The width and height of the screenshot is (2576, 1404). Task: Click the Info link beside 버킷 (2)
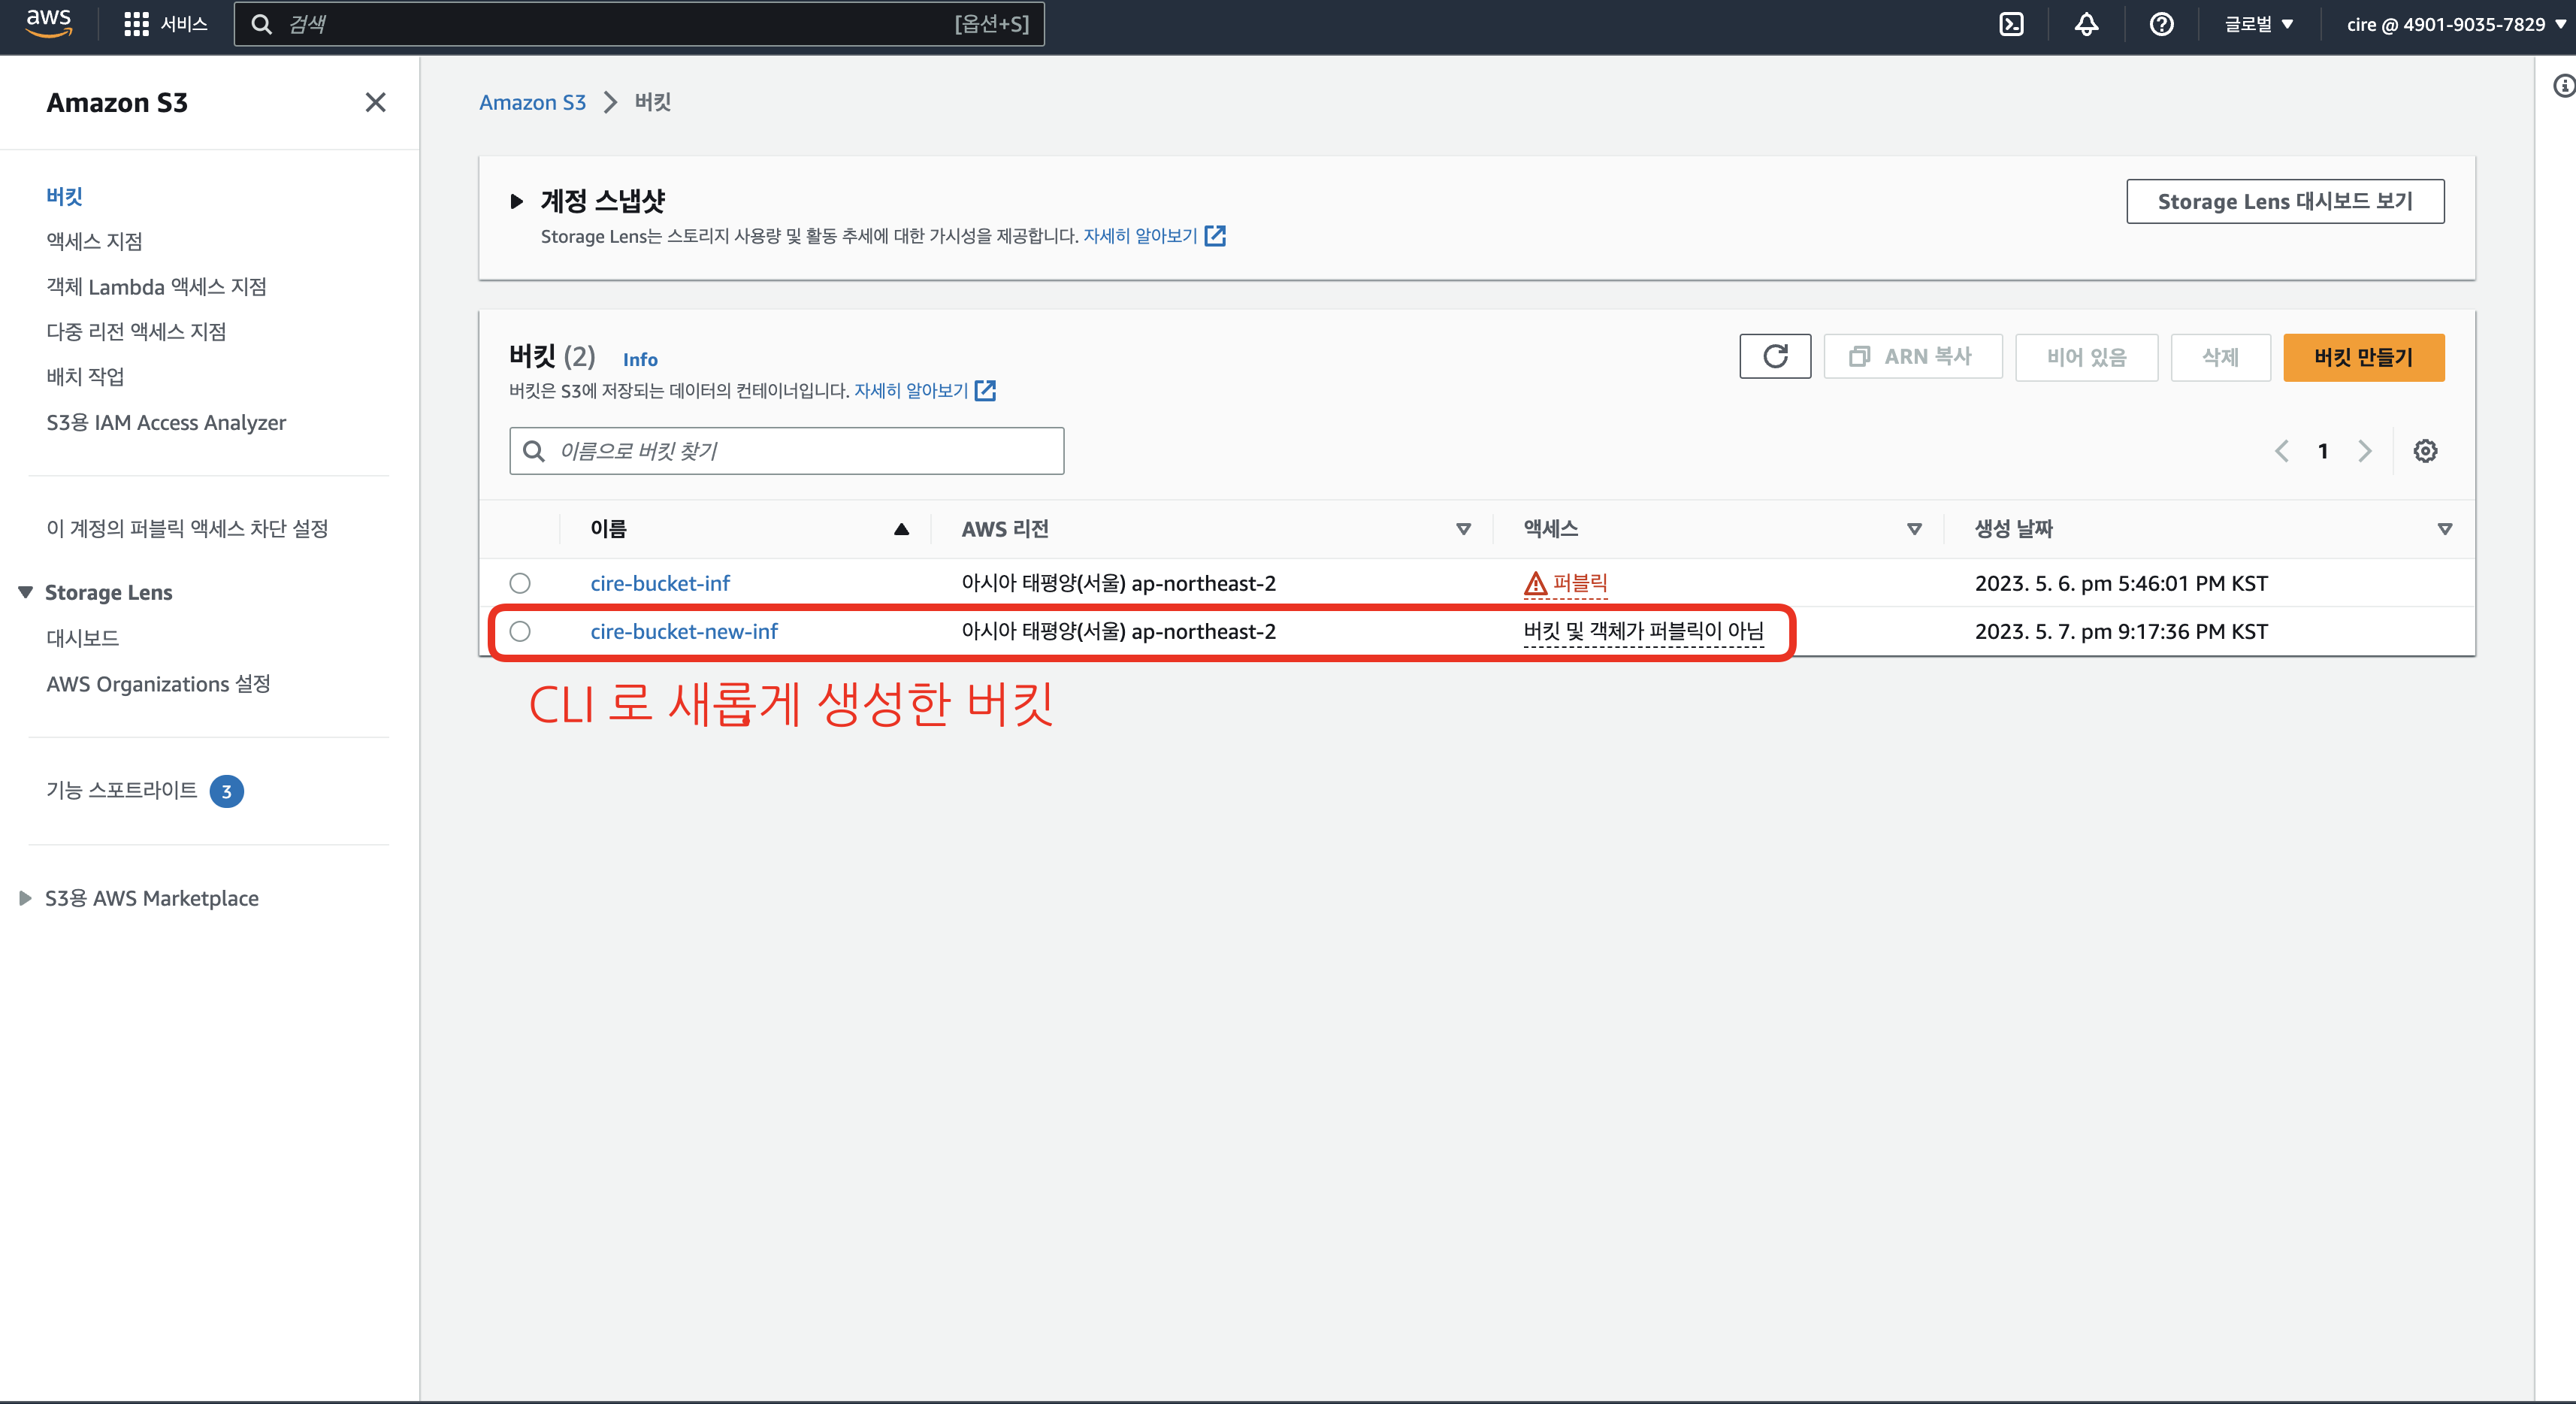[x=640, y=359]
